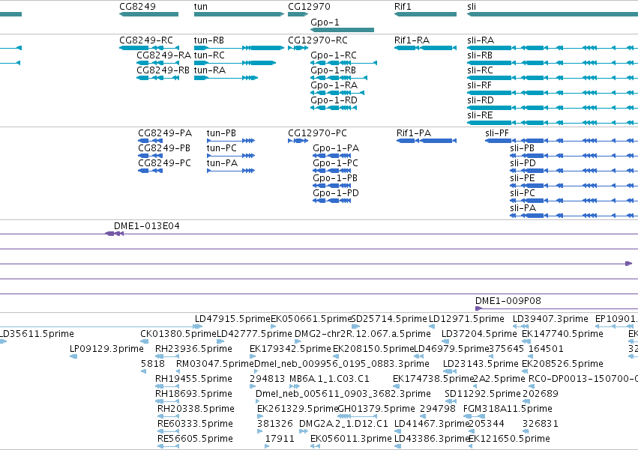Click transcript tun-RB
Image resolution: width=638 pixels, height=450 pixels.
(239, 48)
